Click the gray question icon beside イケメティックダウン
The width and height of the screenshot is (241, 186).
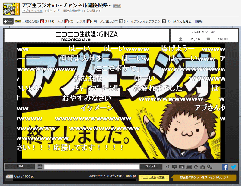coord(164,21)
